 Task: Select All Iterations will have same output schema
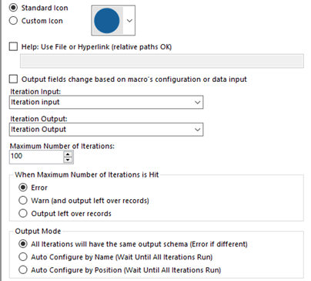click(23, 244)
